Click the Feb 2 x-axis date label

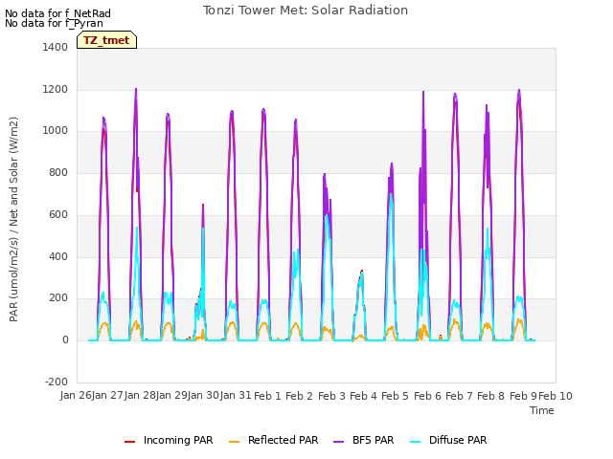pos(299,396)
